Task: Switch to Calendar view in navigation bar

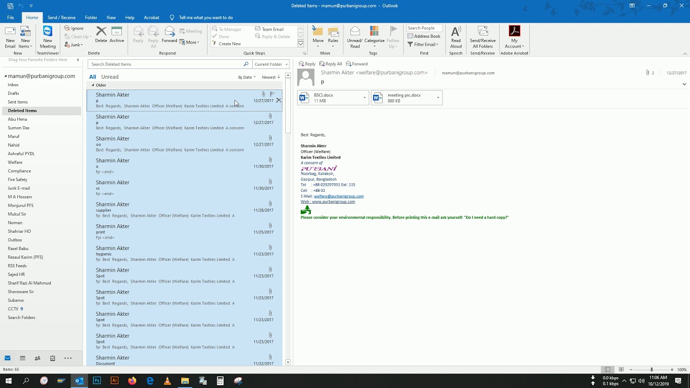Action: click(23, 358)
